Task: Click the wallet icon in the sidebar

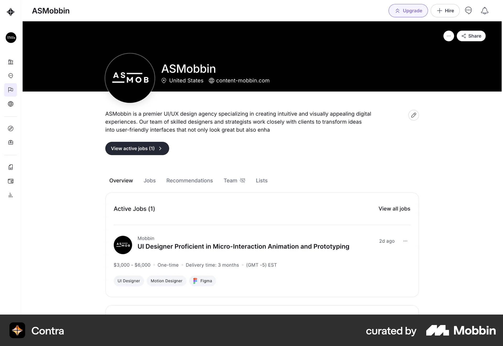Action: (10, 181)
